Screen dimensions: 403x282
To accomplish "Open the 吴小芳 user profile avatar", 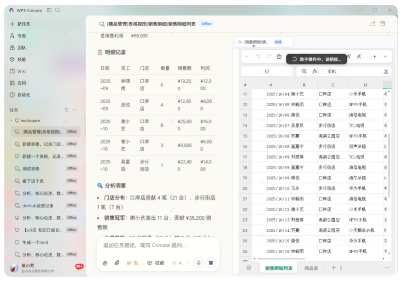I will coord(14,268).
